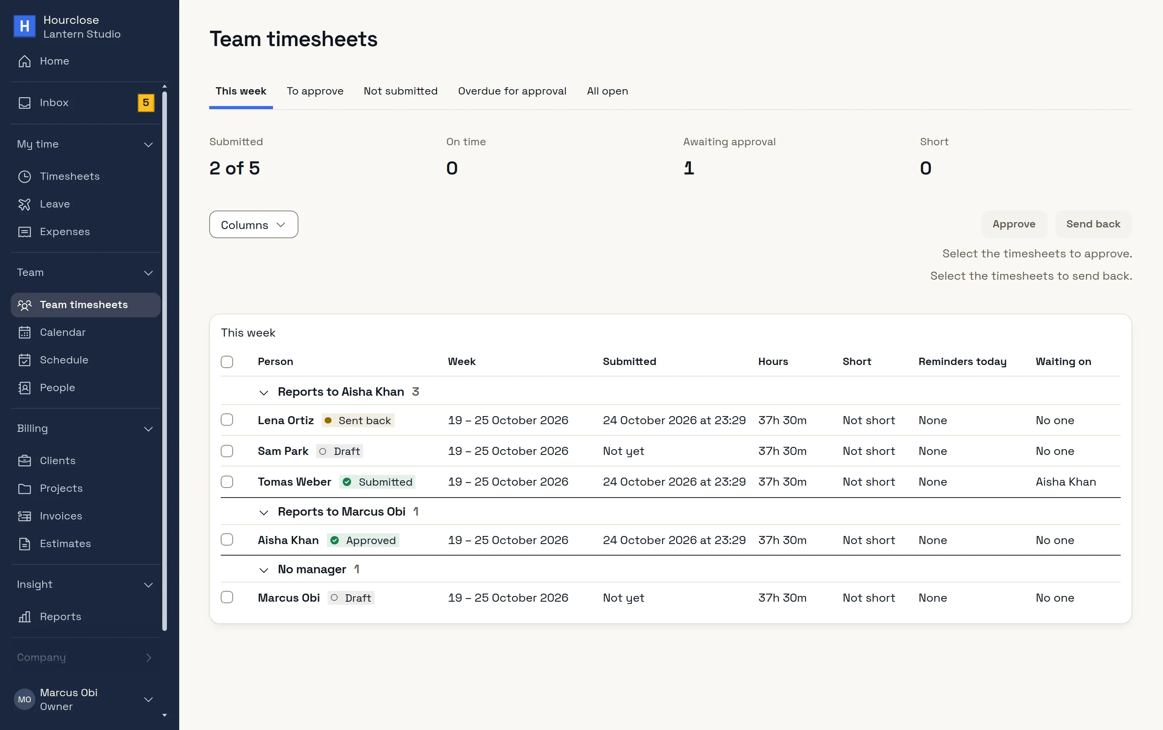Click the sidebar vertical scrollbar
The width and height of the screenshot is (1163, 730).
coord(165,361)
